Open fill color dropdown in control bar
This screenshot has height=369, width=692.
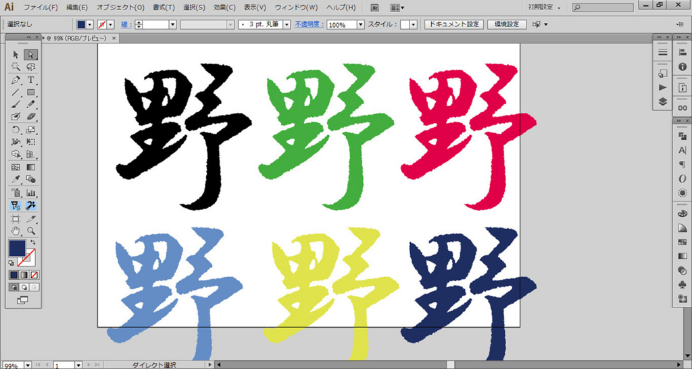click(x=90, y=25)
